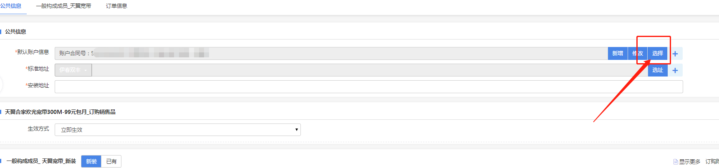Click the 标准地址 address text field
Screen dimensions: 719x168
click(x=370, y=70)
